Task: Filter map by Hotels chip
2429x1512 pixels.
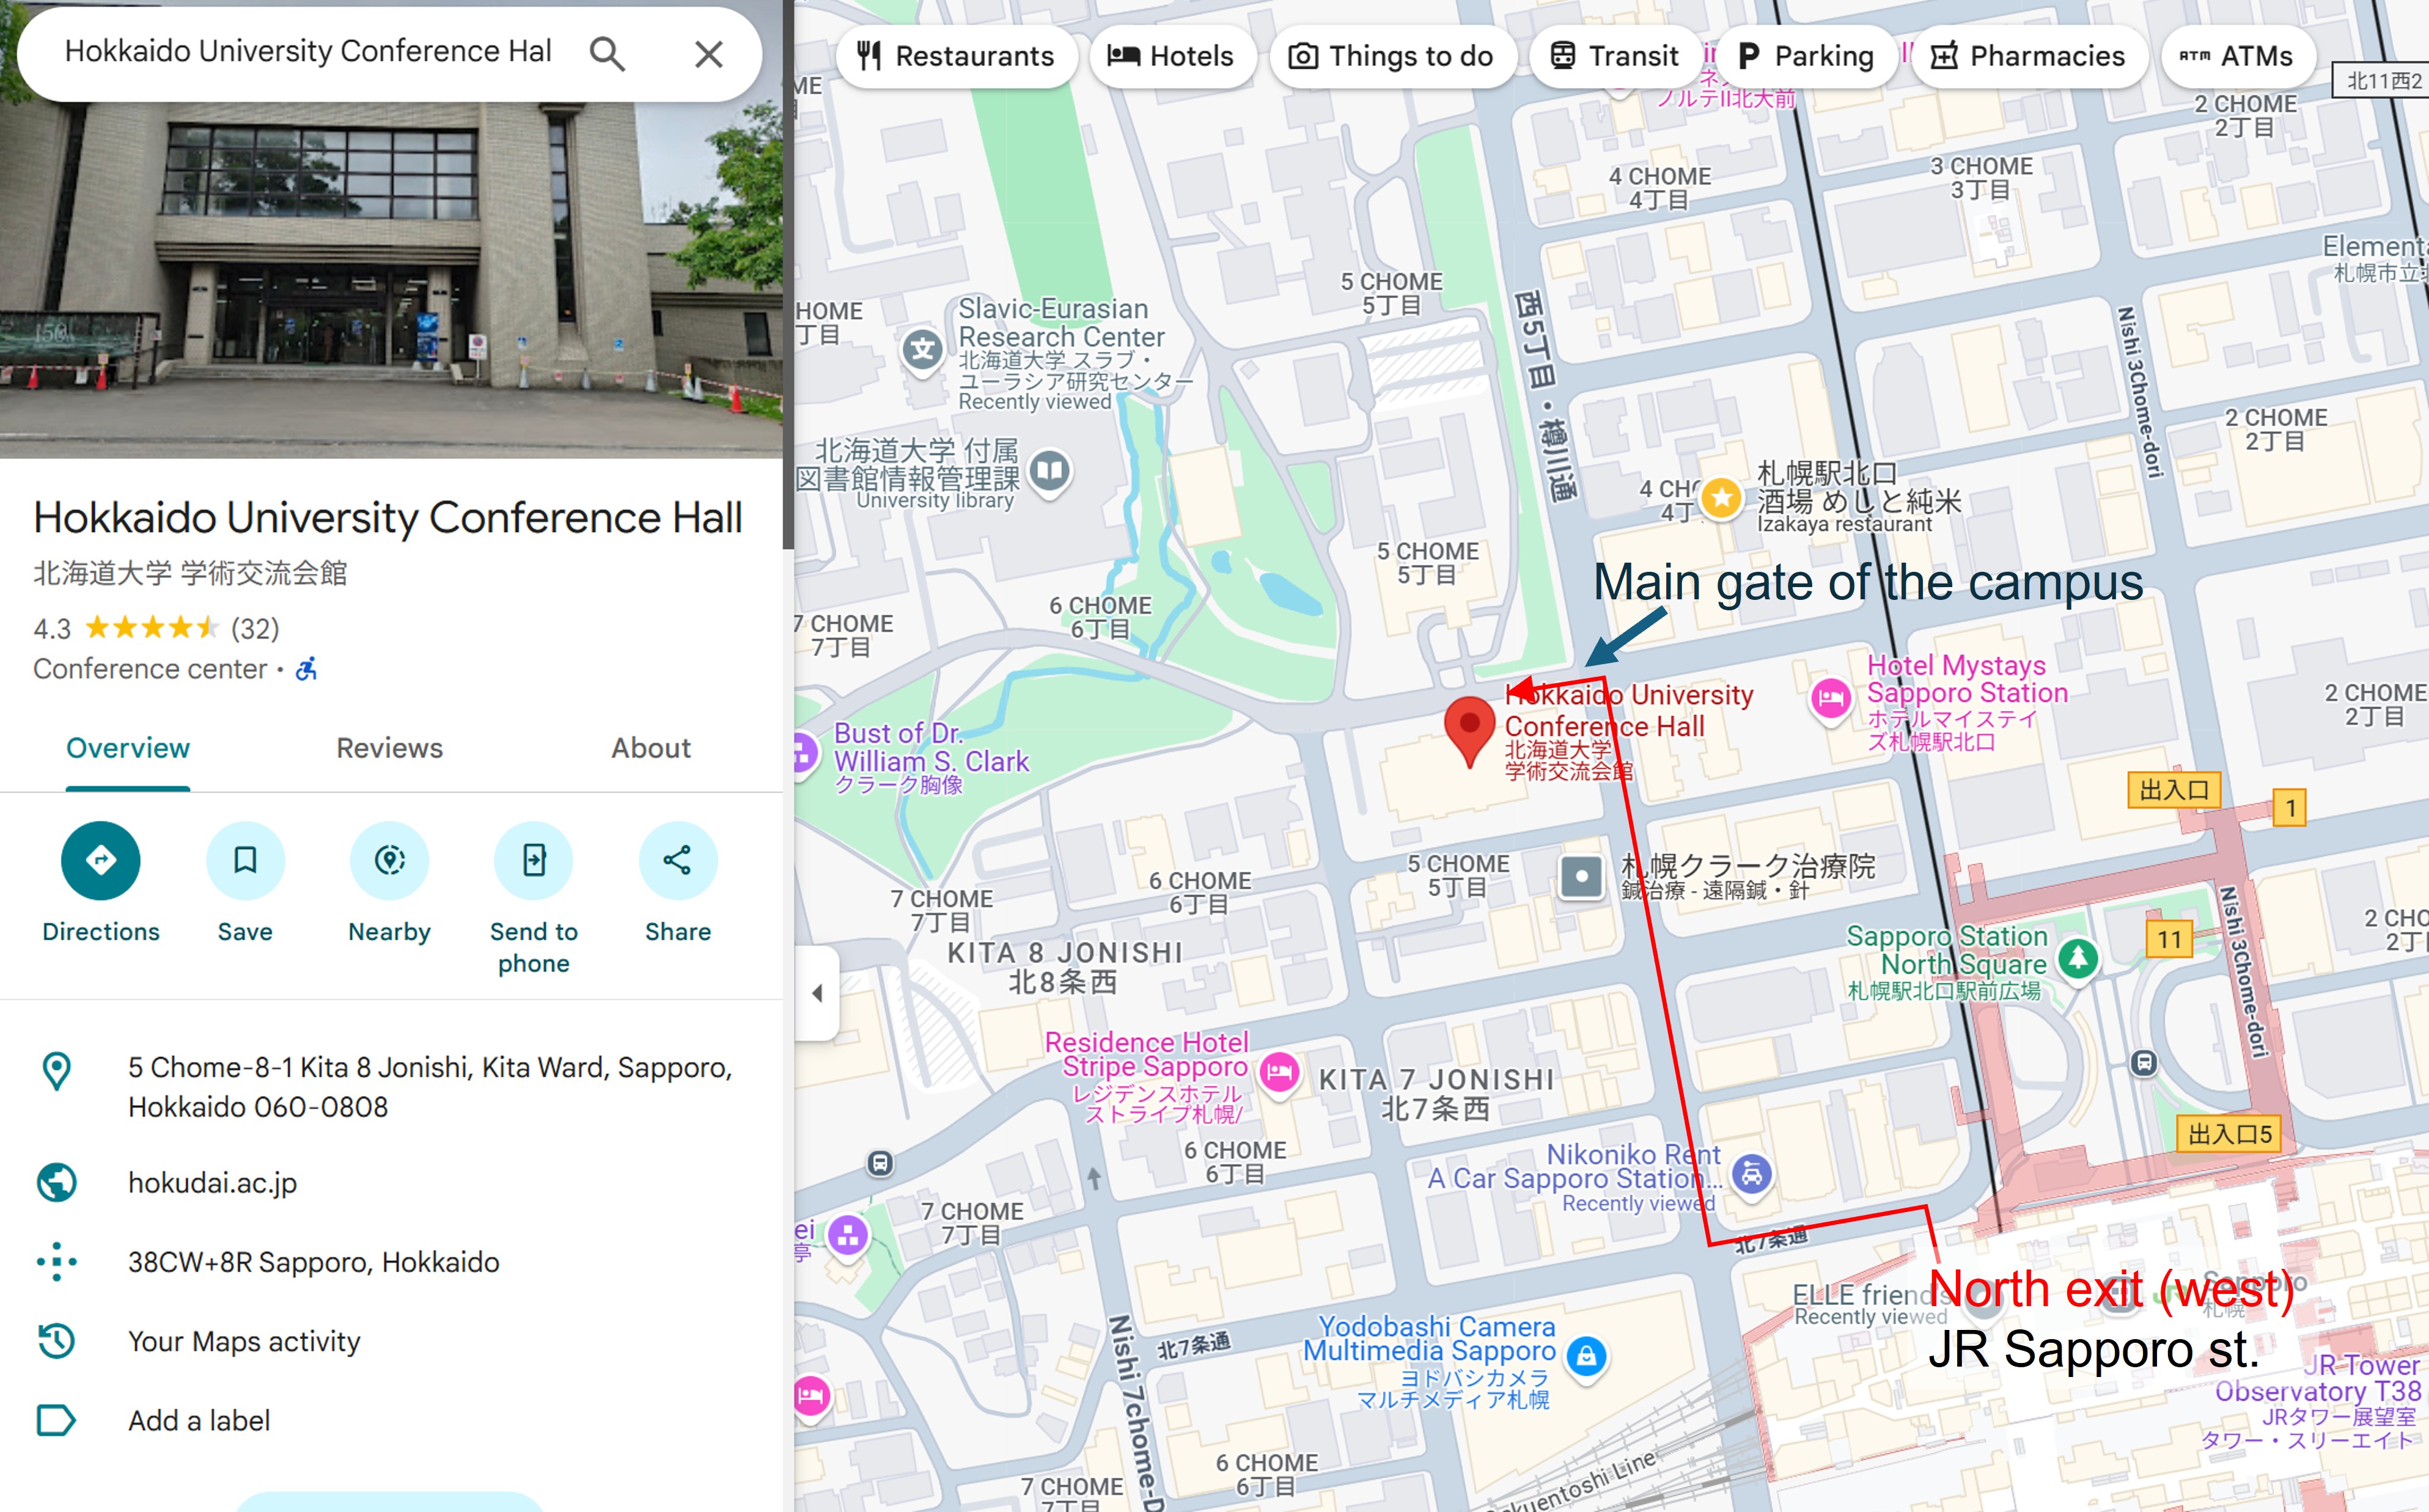Action: [x=1172, y=56]
